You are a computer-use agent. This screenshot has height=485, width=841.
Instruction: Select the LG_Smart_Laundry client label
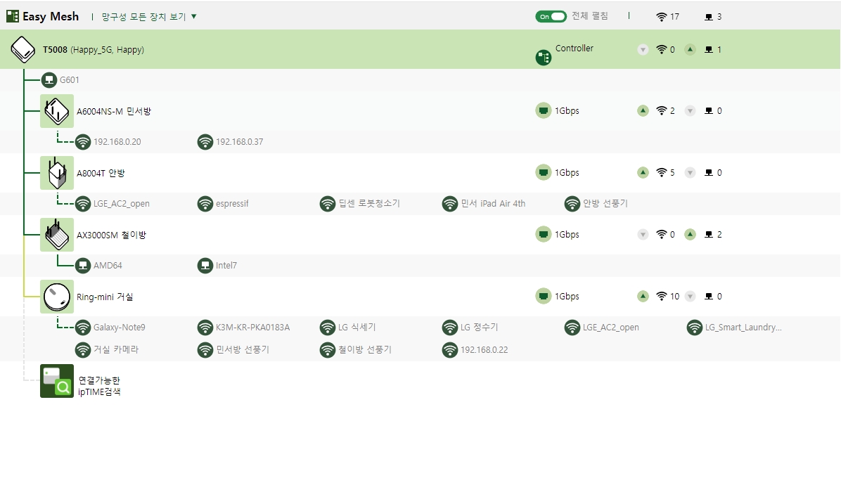(x=743, y=328)
